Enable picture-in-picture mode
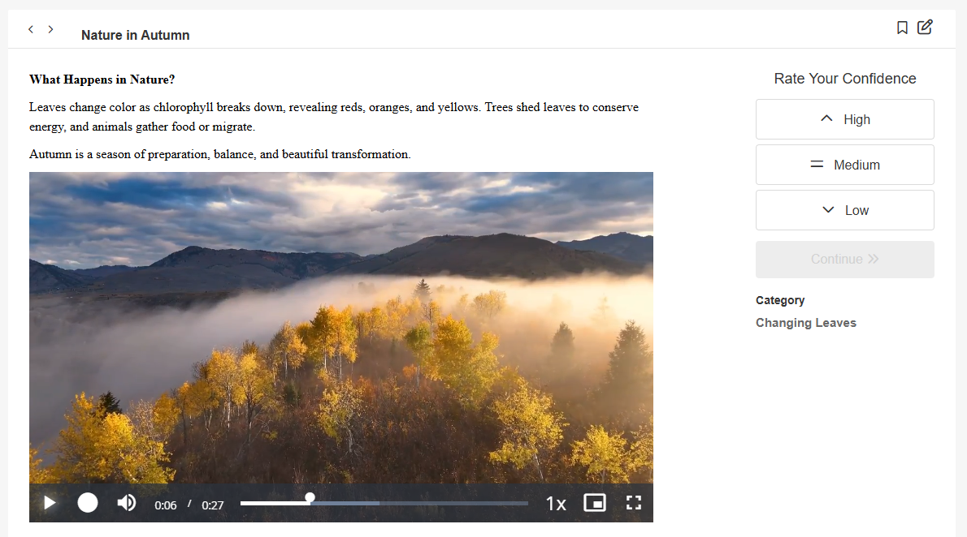 tap(595, 503)
